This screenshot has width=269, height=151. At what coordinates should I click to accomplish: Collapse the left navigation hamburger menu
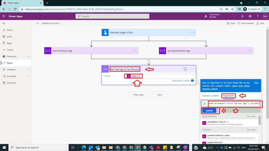tap(4, 23)
